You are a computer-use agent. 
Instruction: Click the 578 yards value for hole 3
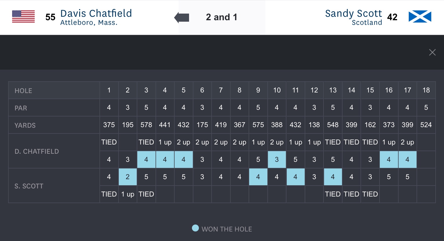[146, 125]
